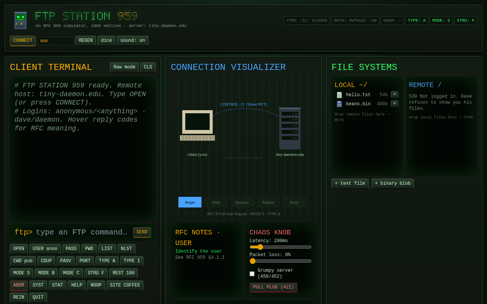This screenshot has width=487, height=304.
Task: Click the ABOR command shortcut
Action: (19, 285)
